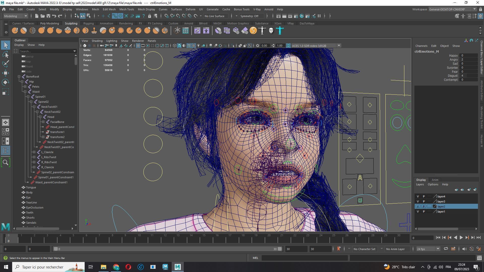Open the Mesh Tools menu

(127, 9)
